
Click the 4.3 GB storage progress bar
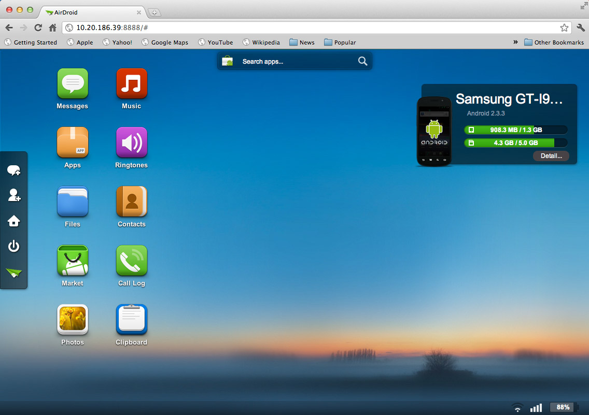(x=515, y=142)
